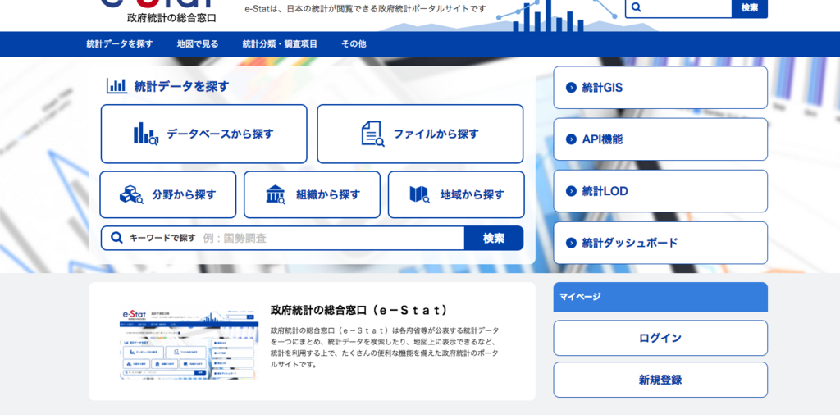Click the magnifier icon in header search box

(x=637, y=7)
